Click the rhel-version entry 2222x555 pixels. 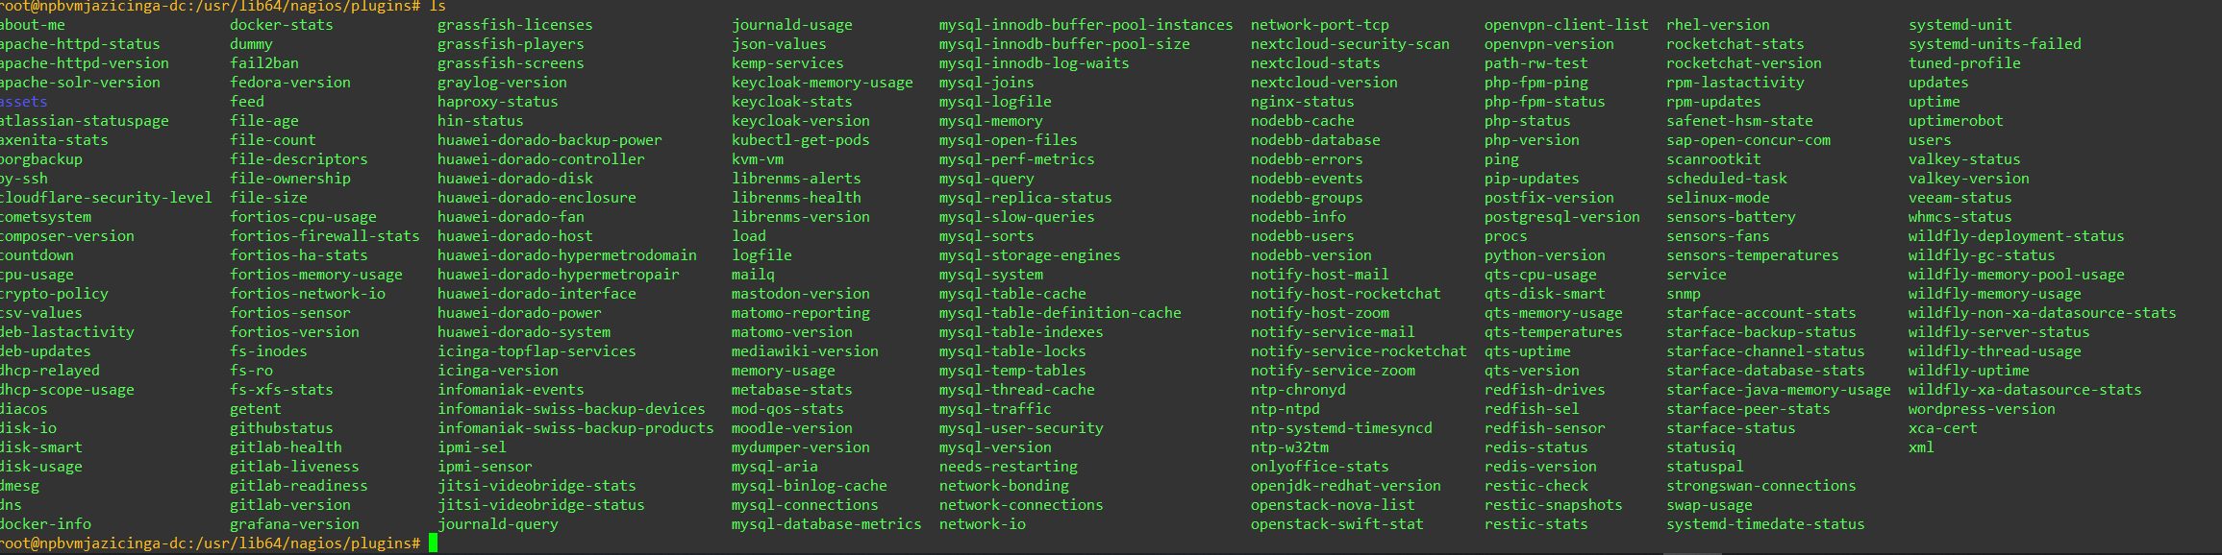[1718, 25]
